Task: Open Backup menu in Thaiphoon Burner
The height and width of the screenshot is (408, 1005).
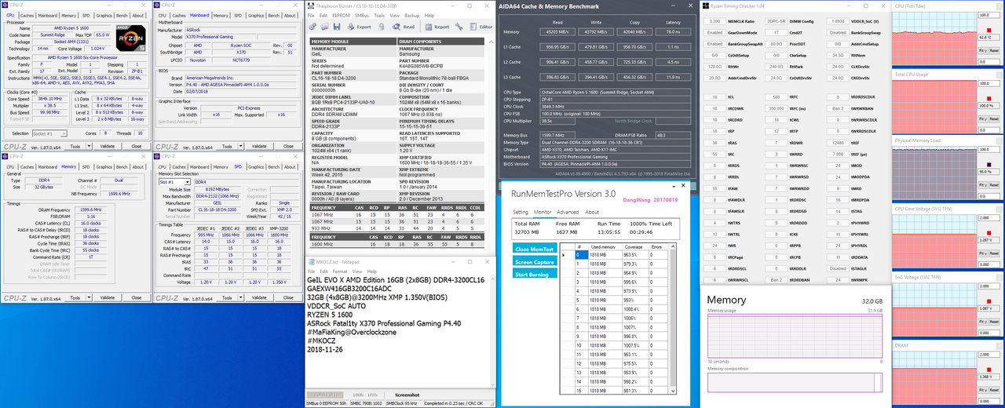Action: click(413, 15)
